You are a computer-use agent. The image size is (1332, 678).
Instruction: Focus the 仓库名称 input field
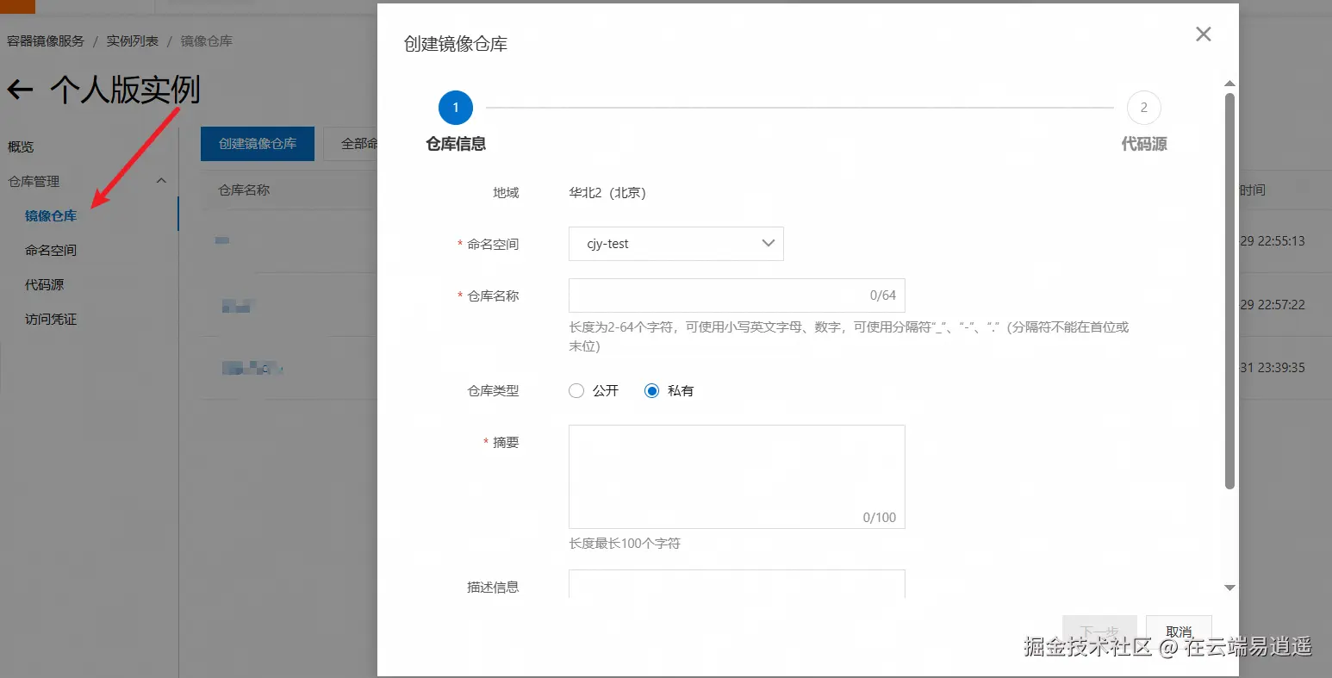pos(737,295)
